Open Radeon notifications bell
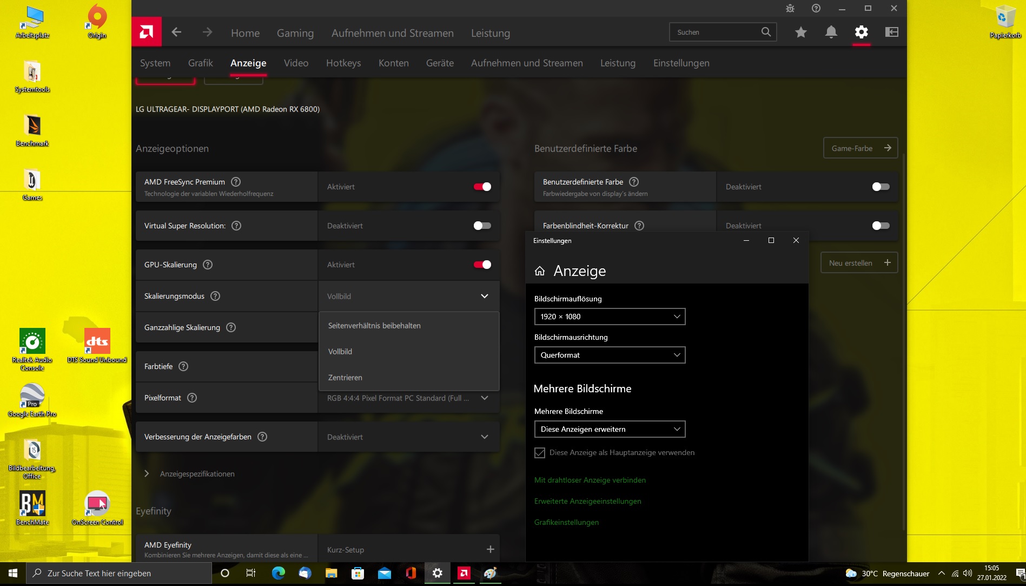Screen dimensions: 1026x586 point(831,32)
